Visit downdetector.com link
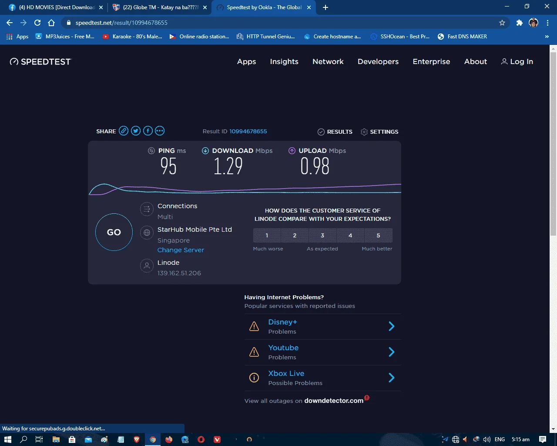This screenshot has width=557, height=446. 334,401
